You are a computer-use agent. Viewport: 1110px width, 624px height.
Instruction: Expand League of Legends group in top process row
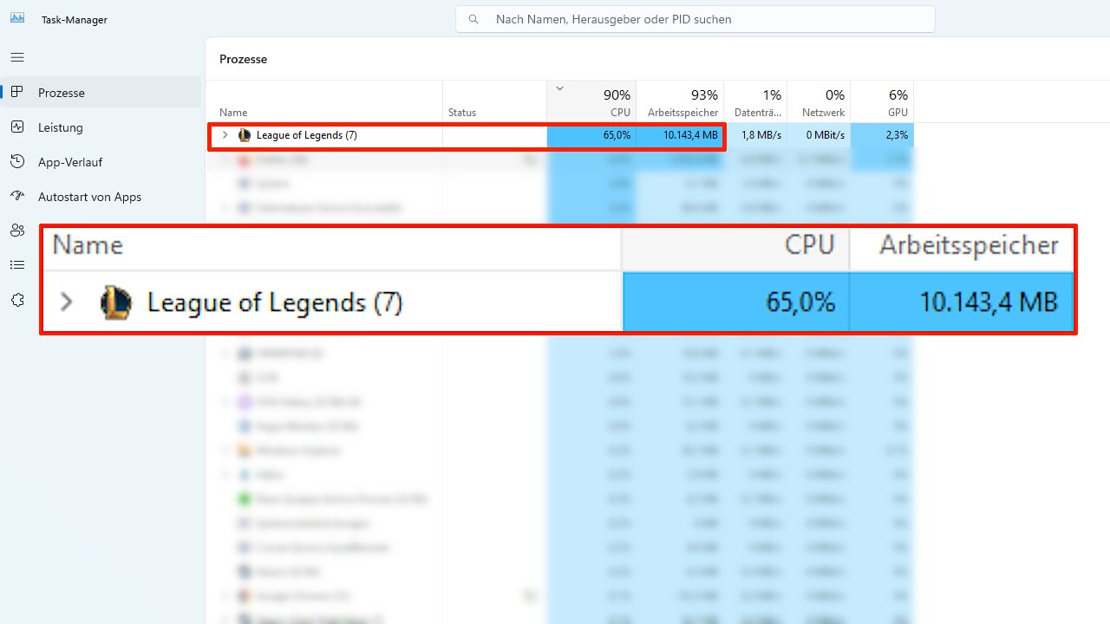tap(225, 135)
